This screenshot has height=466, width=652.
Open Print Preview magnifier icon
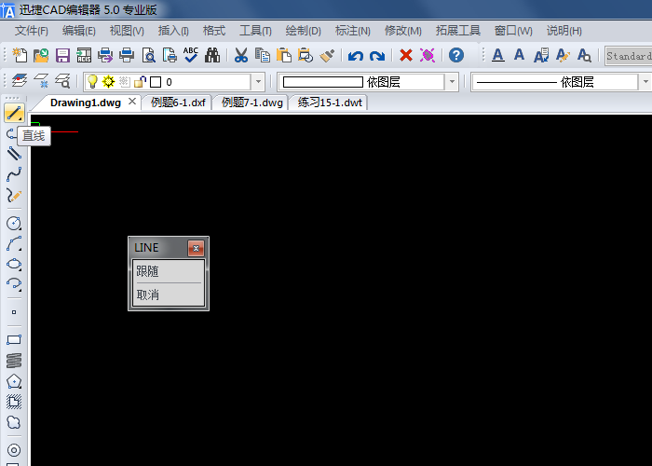tap(148, 55)
